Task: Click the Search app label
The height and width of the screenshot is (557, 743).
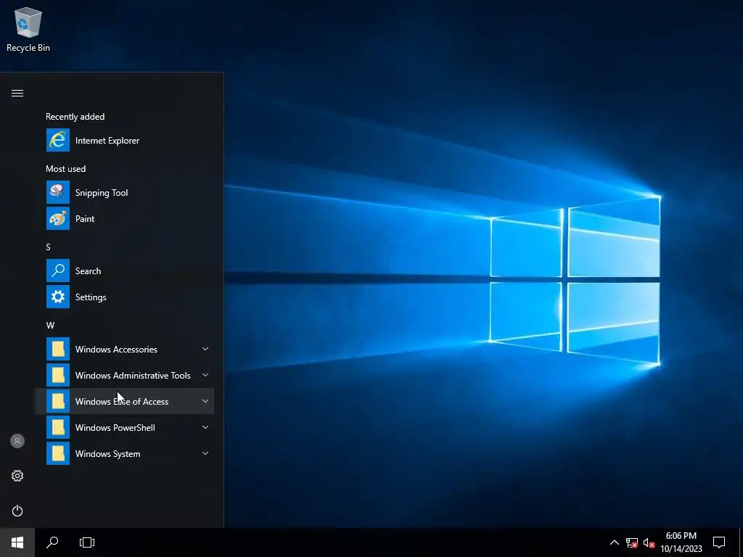Action: (x=88, y=271)
